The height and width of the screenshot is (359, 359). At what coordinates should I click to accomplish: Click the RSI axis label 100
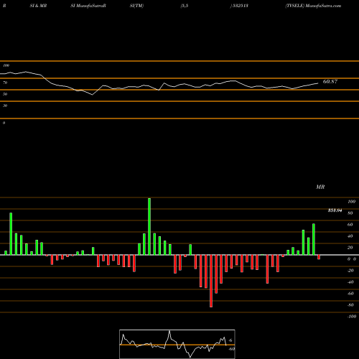click(x=6, y=65)
